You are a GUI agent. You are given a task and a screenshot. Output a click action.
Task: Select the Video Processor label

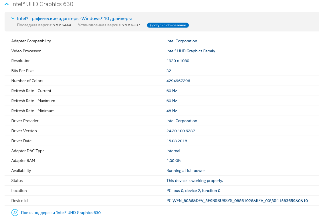click(x=26, y=51)
